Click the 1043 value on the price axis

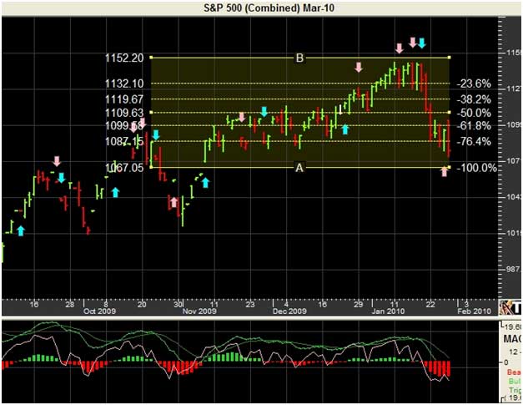pyautogui.click(x=514, y=197)
